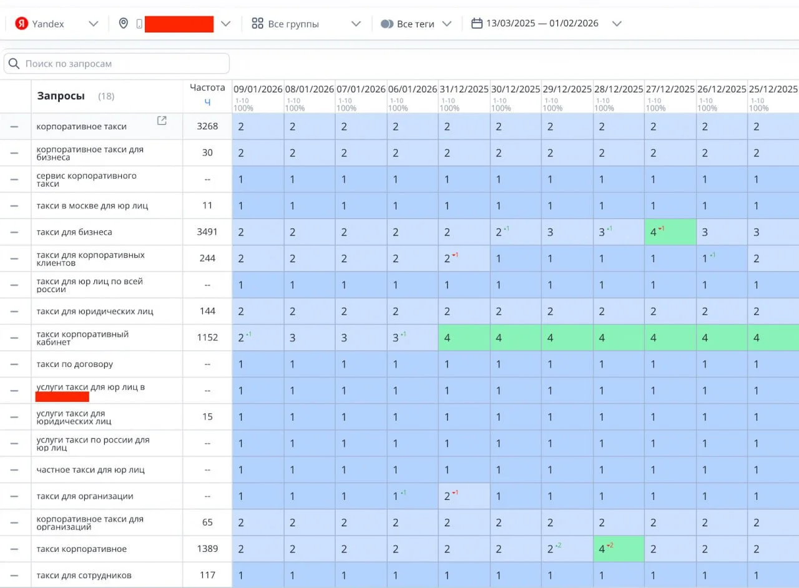
Task: Select the 09/01/2026 date column header
Action: (x=258, y=89)
